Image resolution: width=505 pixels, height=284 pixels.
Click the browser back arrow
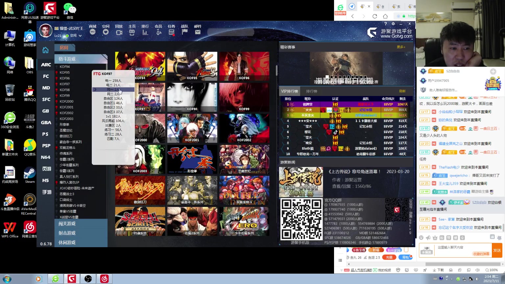(353, 16)
